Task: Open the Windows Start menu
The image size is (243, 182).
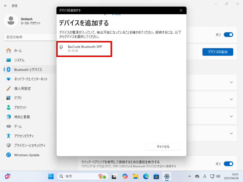Action: 51,176
